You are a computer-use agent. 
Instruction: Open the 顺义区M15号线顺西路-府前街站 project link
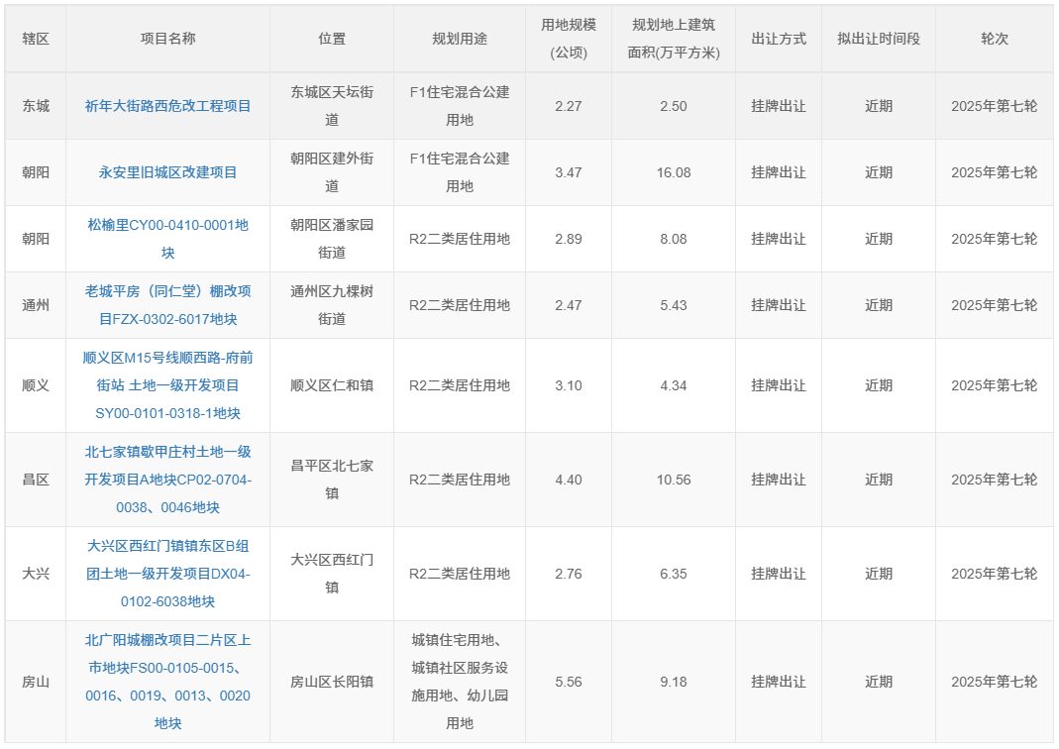tap(167, 385)
